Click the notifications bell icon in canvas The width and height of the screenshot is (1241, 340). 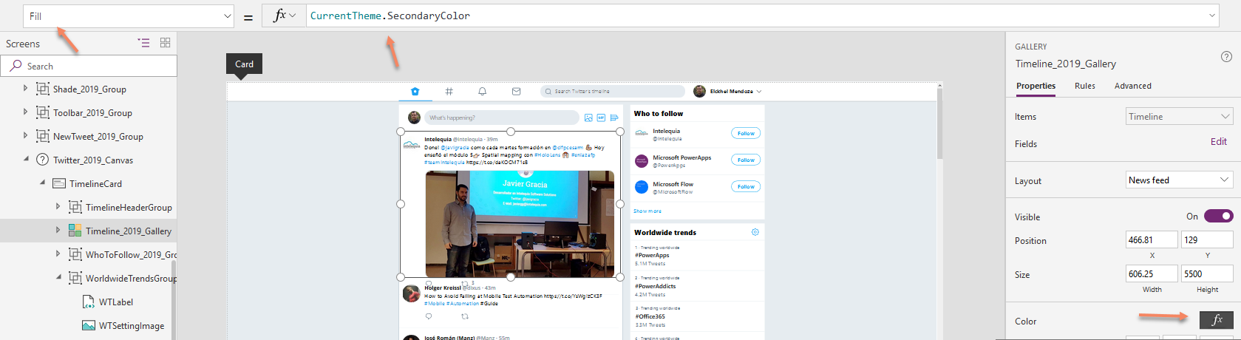[x=482, y=92]
